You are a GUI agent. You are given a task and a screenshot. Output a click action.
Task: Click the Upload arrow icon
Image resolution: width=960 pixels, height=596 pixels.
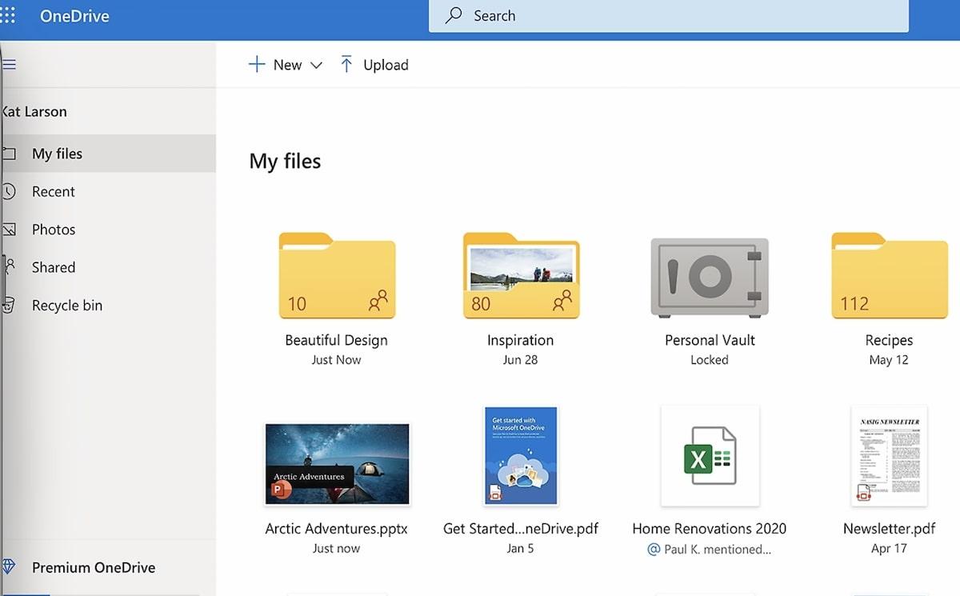pos(346,65)
